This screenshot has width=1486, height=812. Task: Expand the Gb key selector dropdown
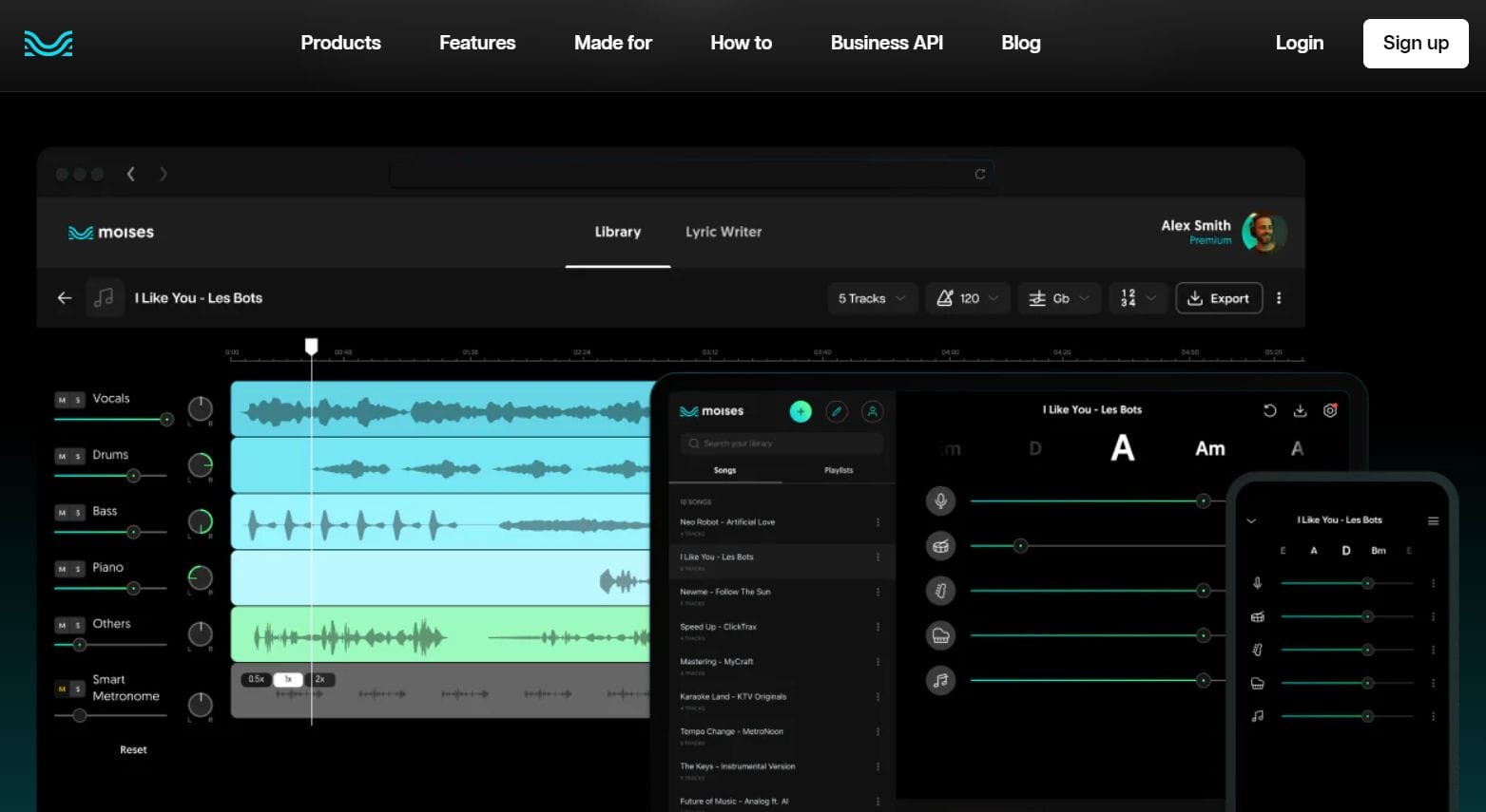tap(1058, 297)
